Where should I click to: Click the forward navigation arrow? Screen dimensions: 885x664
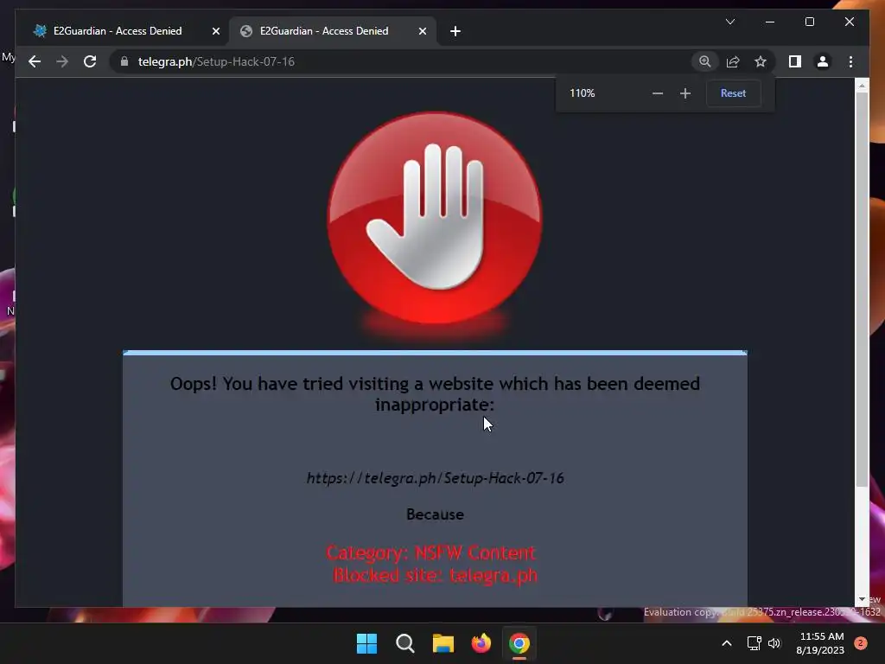pyautogui.click(x=62, y=61)
